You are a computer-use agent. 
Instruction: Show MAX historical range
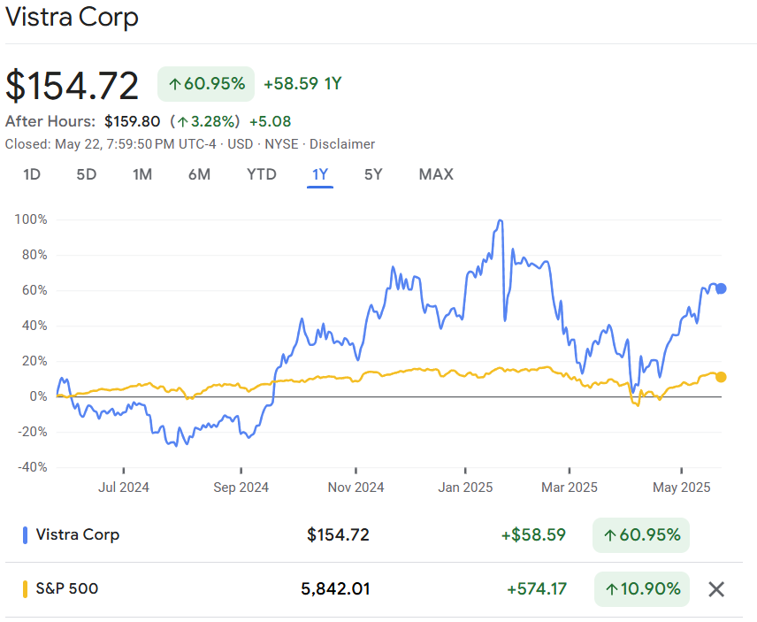click(436, 174)
